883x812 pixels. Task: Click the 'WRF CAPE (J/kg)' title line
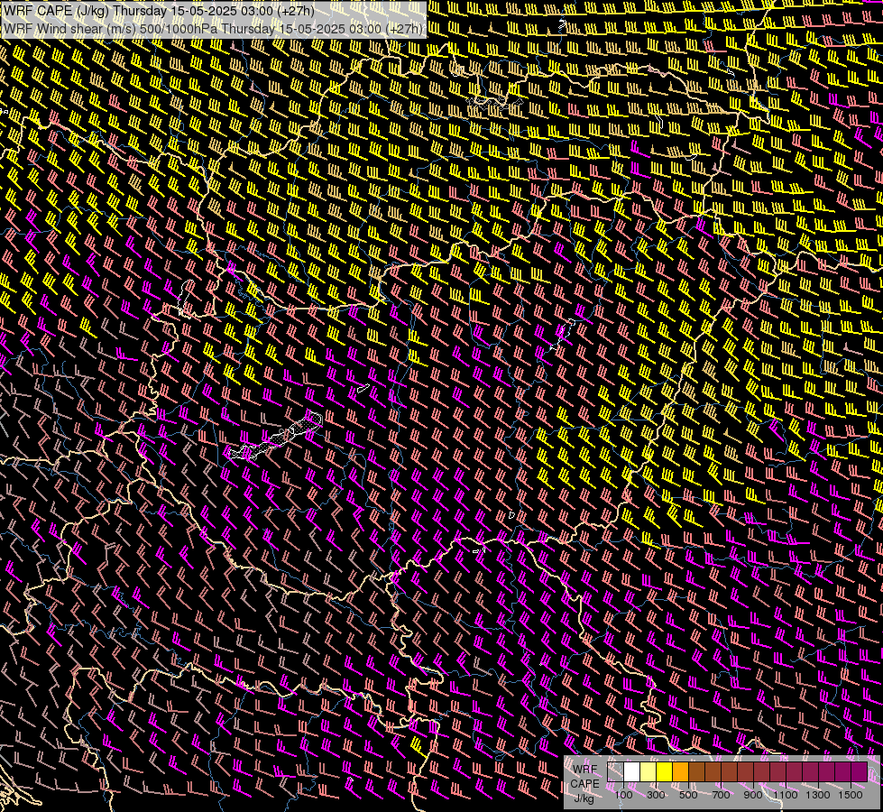159,11
